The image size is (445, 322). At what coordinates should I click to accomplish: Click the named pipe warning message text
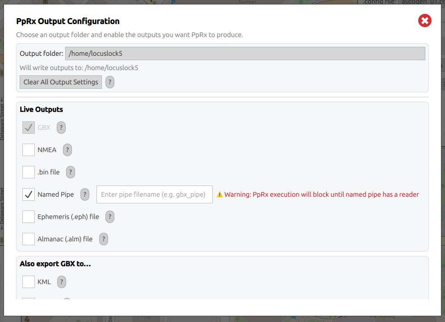coord(322,194)
